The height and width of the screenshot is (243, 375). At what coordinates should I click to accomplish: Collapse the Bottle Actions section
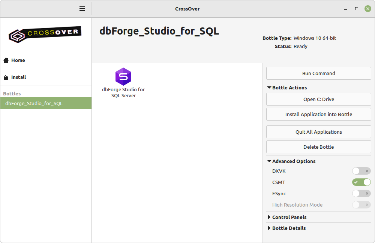pyautogui.click(x=269, y=88)
